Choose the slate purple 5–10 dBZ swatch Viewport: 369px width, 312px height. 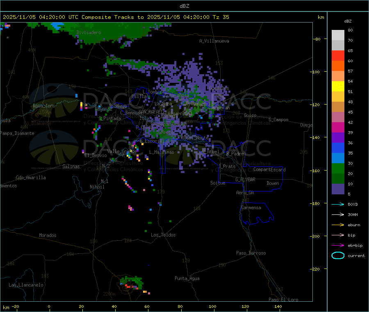[x=338, y=189]
